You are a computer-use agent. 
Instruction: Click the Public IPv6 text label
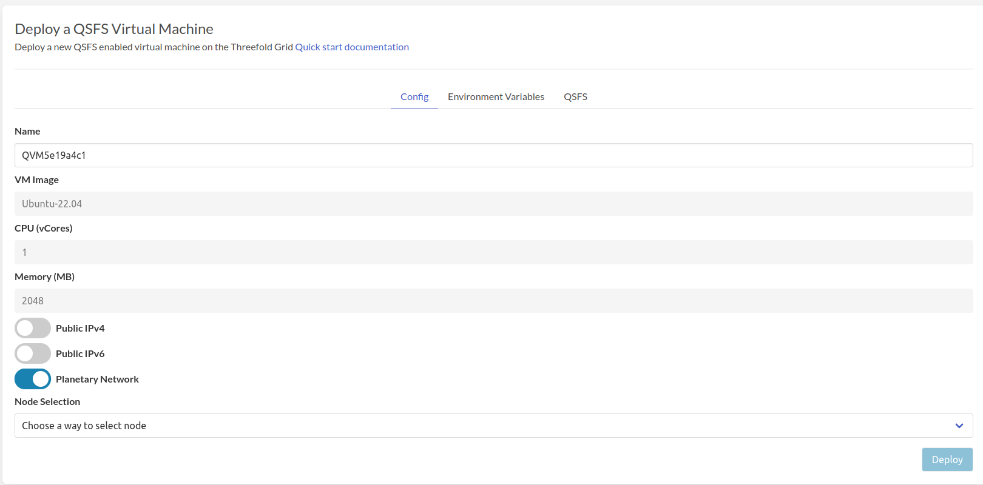tap(80, 353)
